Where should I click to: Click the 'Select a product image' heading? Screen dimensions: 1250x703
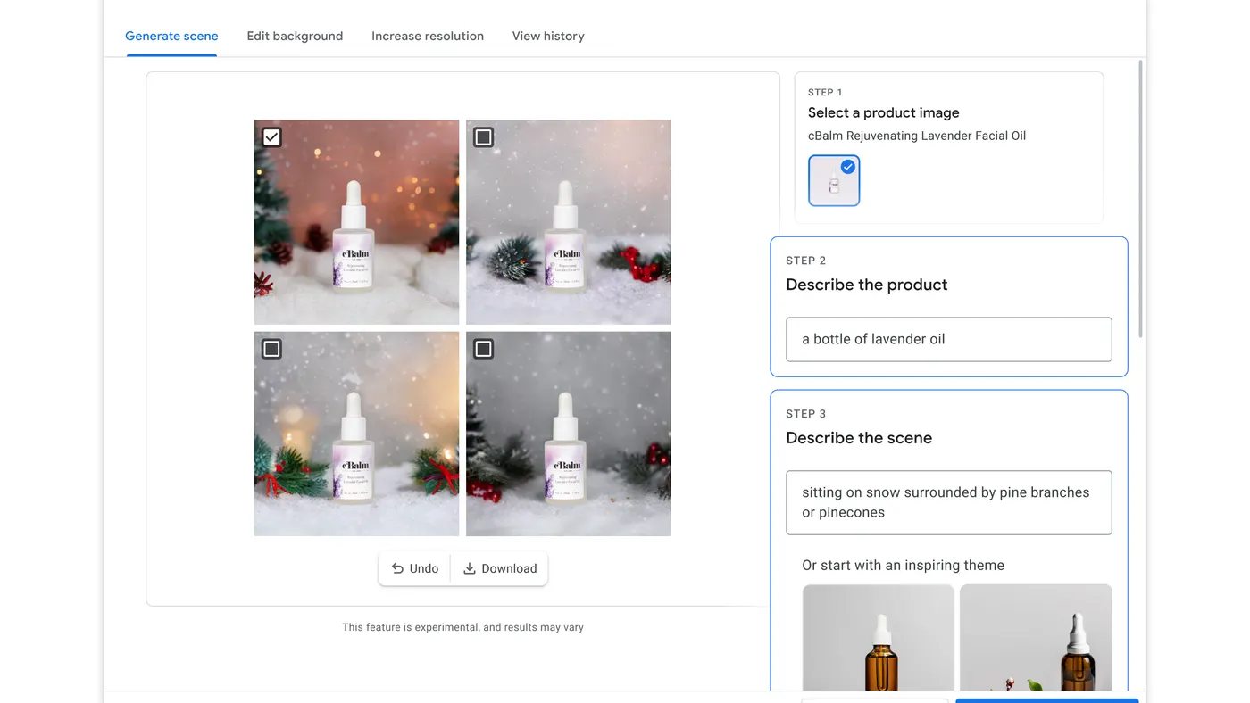click(x=884, y=112)
